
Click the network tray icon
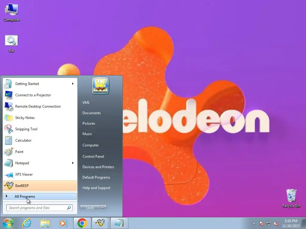[x=269, y=223]
